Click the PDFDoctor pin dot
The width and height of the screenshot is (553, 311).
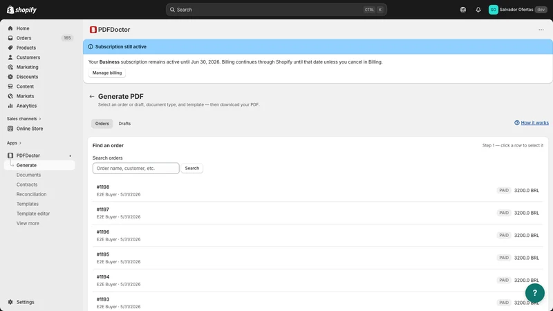coord(71,156)
